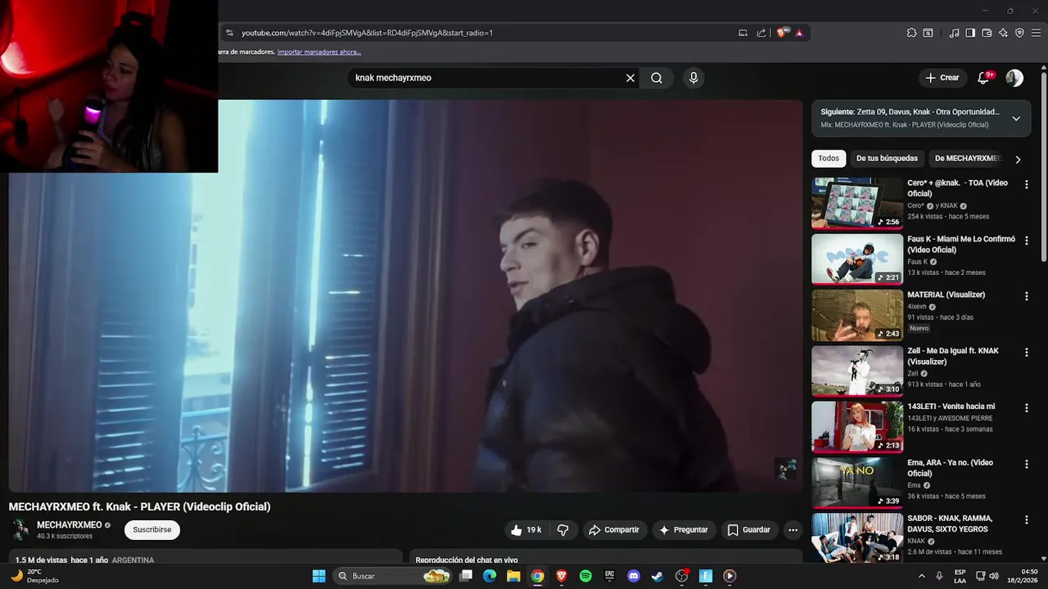The image size is (1048, 589).
Task: Open Steam from taskbar
Action: pyautogui.click(x=657, y=576)
